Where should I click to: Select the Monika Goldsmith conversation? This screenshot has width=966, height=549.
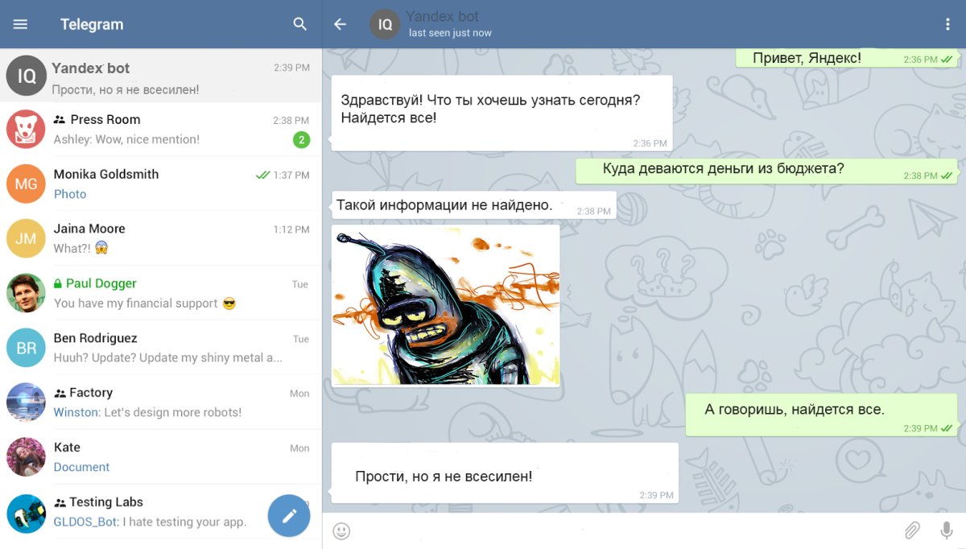coord(161,184)
